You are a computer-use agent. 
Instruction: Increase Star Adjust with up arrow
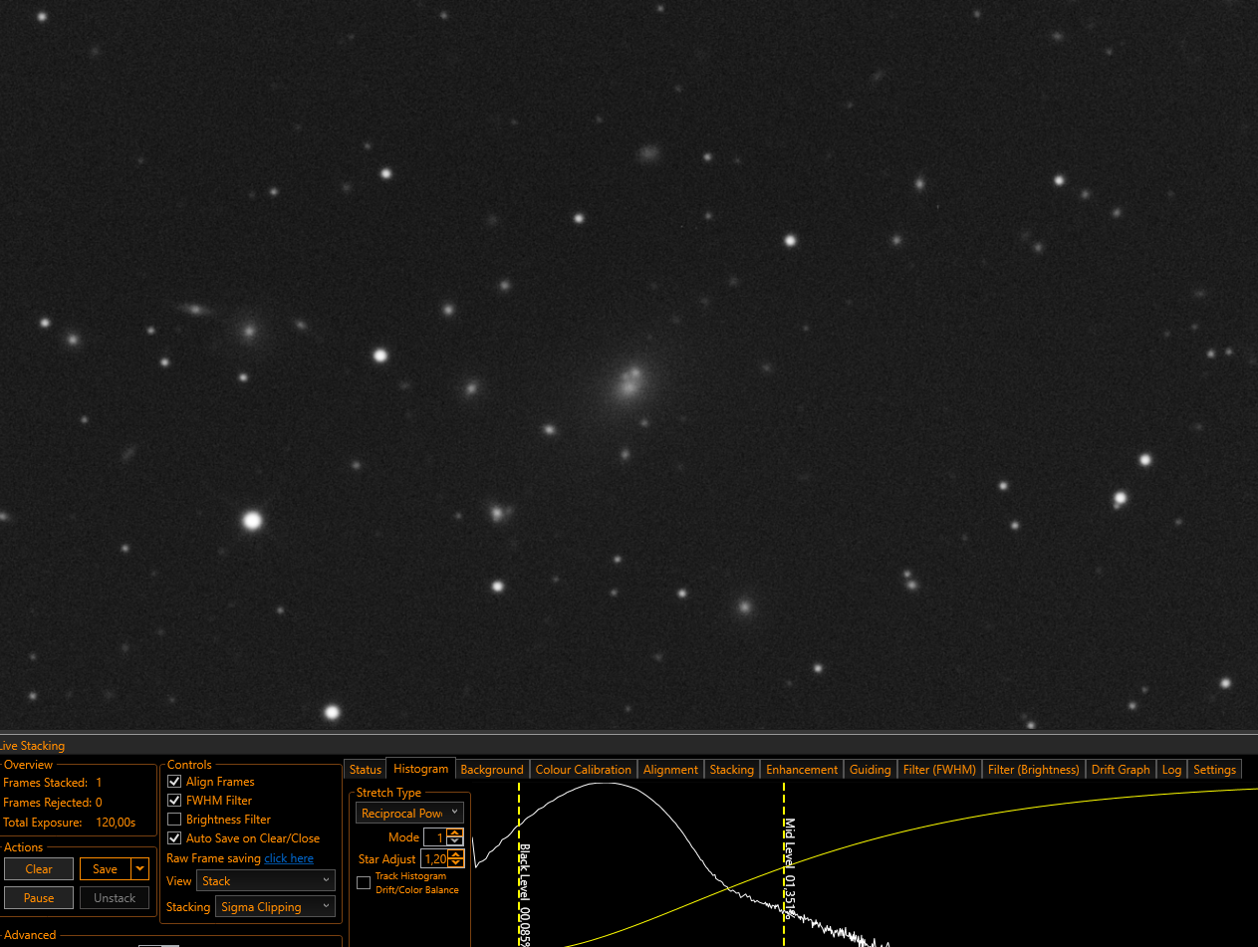click(x=456, y=854)
